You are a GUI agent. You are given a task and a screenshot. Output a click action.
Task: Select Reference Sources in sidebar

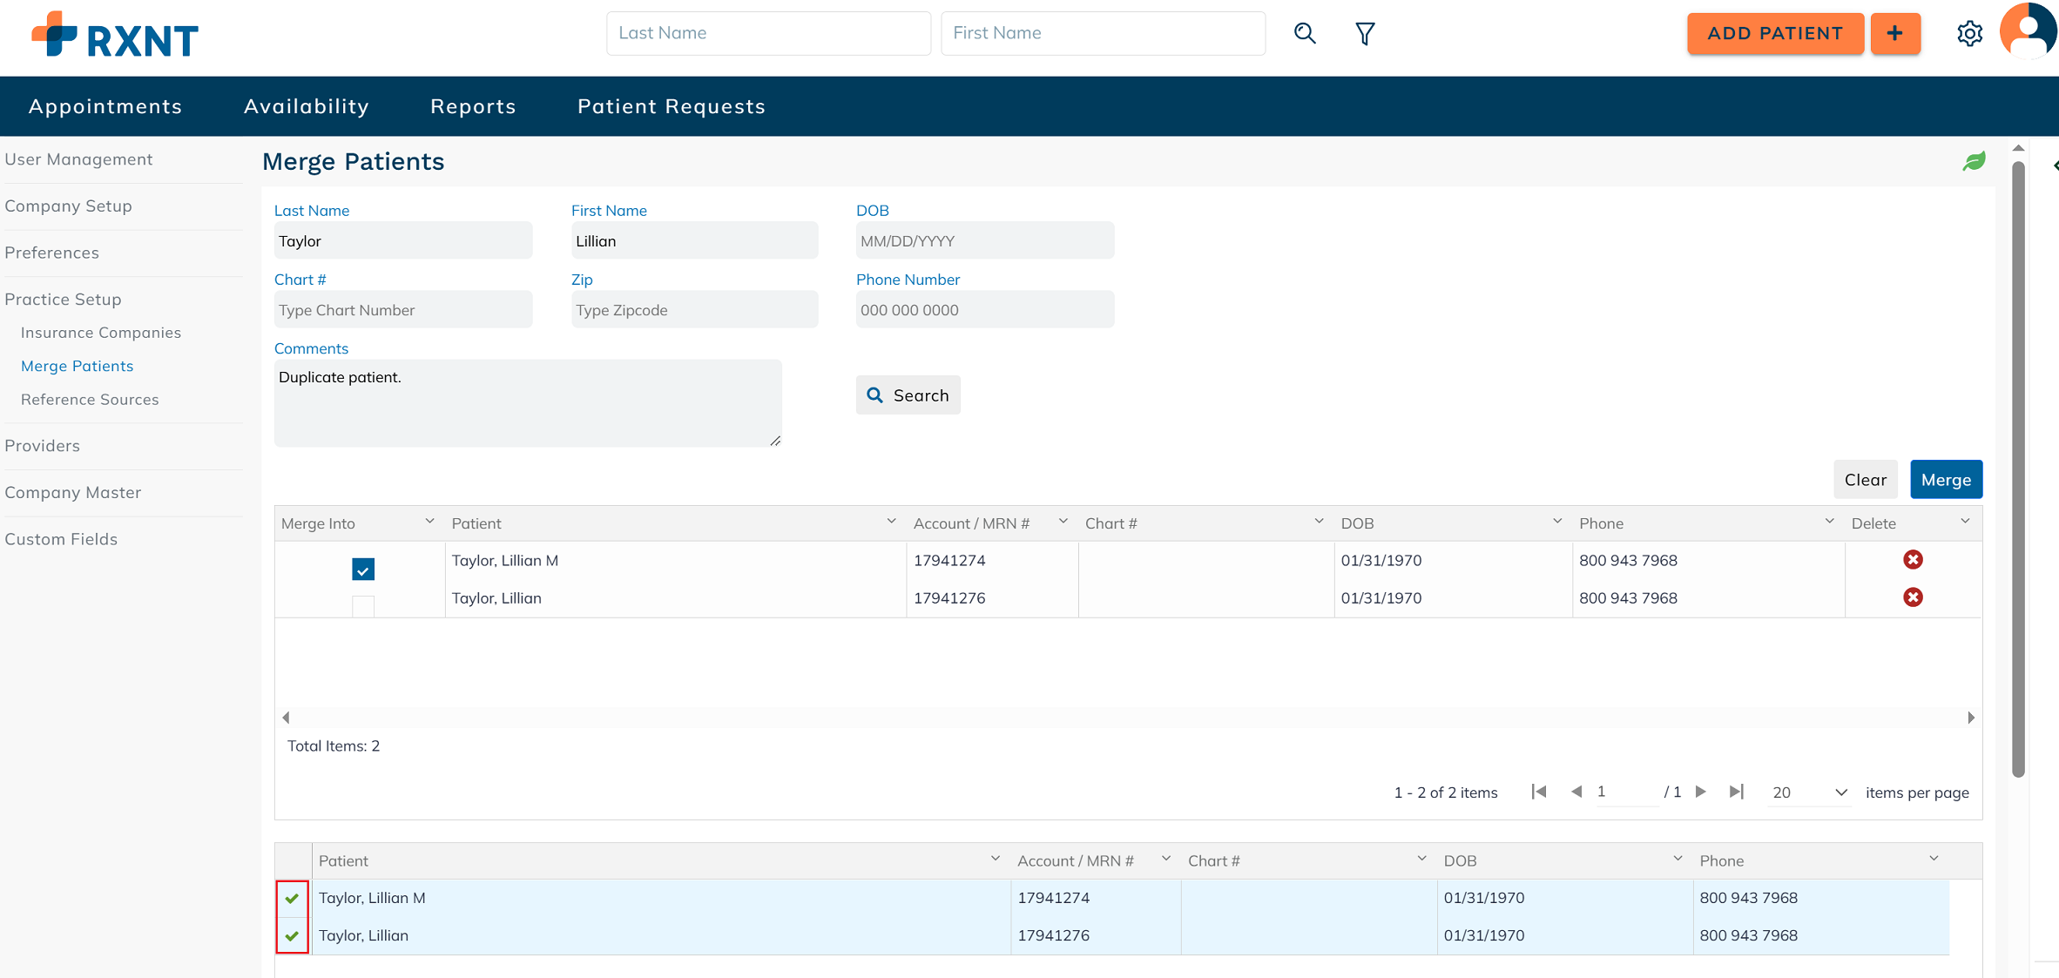(x=90, y=400)
